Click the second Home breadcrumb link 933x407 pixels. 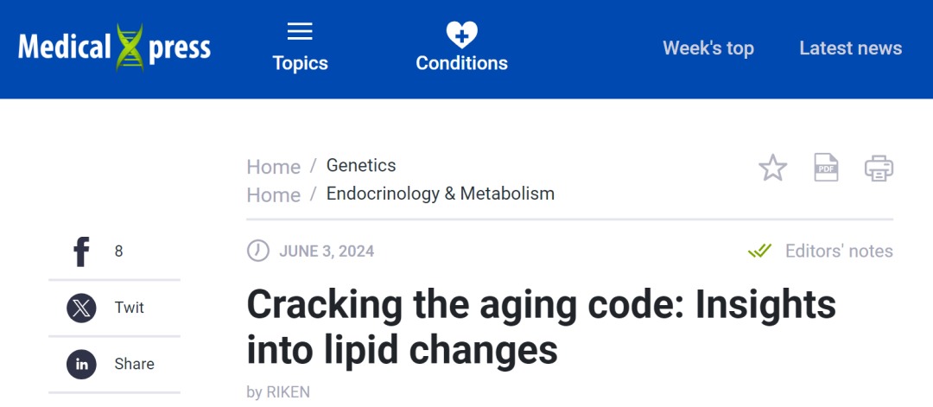pos(273,195)
